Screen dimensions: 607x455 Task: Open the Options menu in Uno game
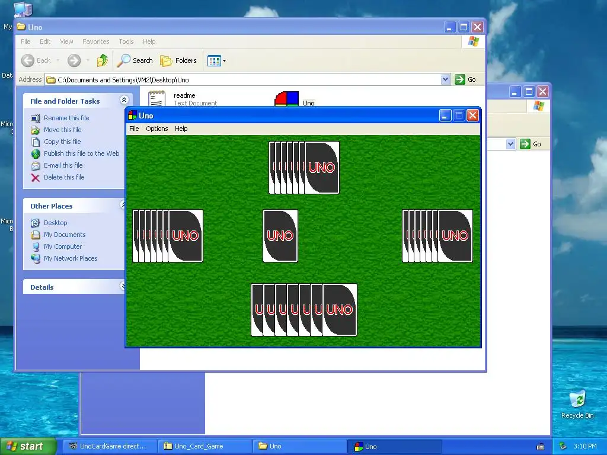156,129
